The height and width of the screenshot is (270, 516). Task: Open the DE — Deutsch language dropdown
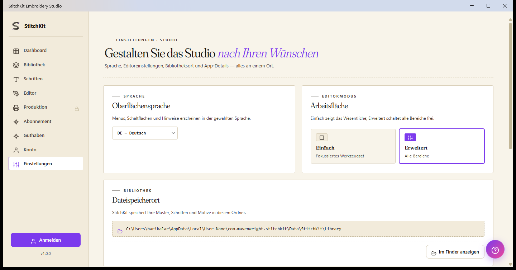click(x=145, y=133)
